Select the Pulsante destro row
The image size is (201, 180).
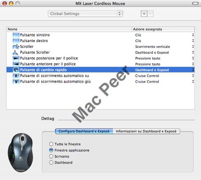tap(100, 41)
